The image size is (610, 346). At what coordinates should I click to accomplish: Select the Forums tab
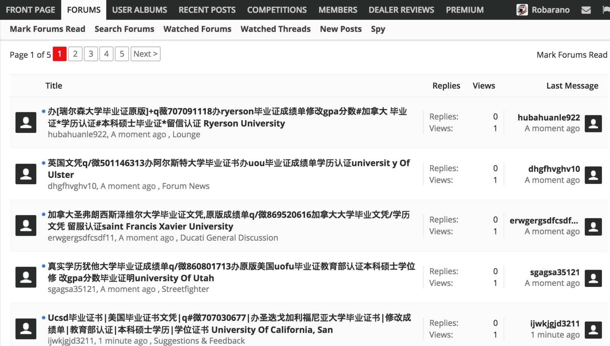(84, 10)
